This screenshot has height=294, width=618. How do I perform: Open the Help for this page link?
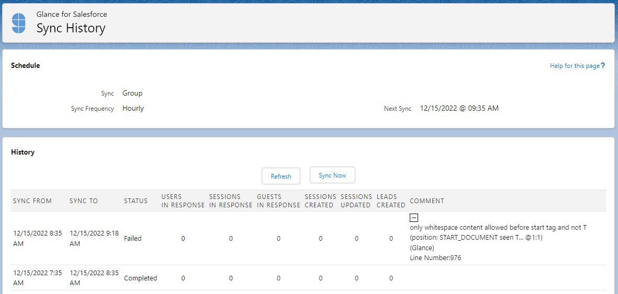[574, 66]
